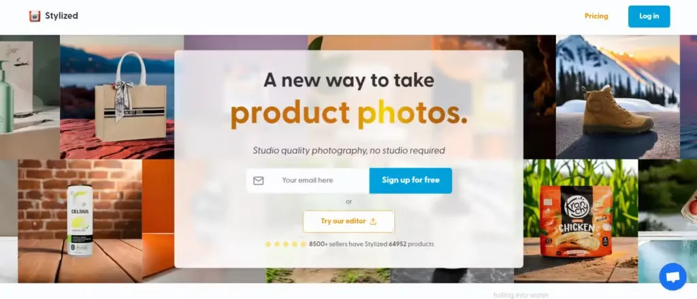Open the Pricing page
697x299 pixels.
coord(596,16)
